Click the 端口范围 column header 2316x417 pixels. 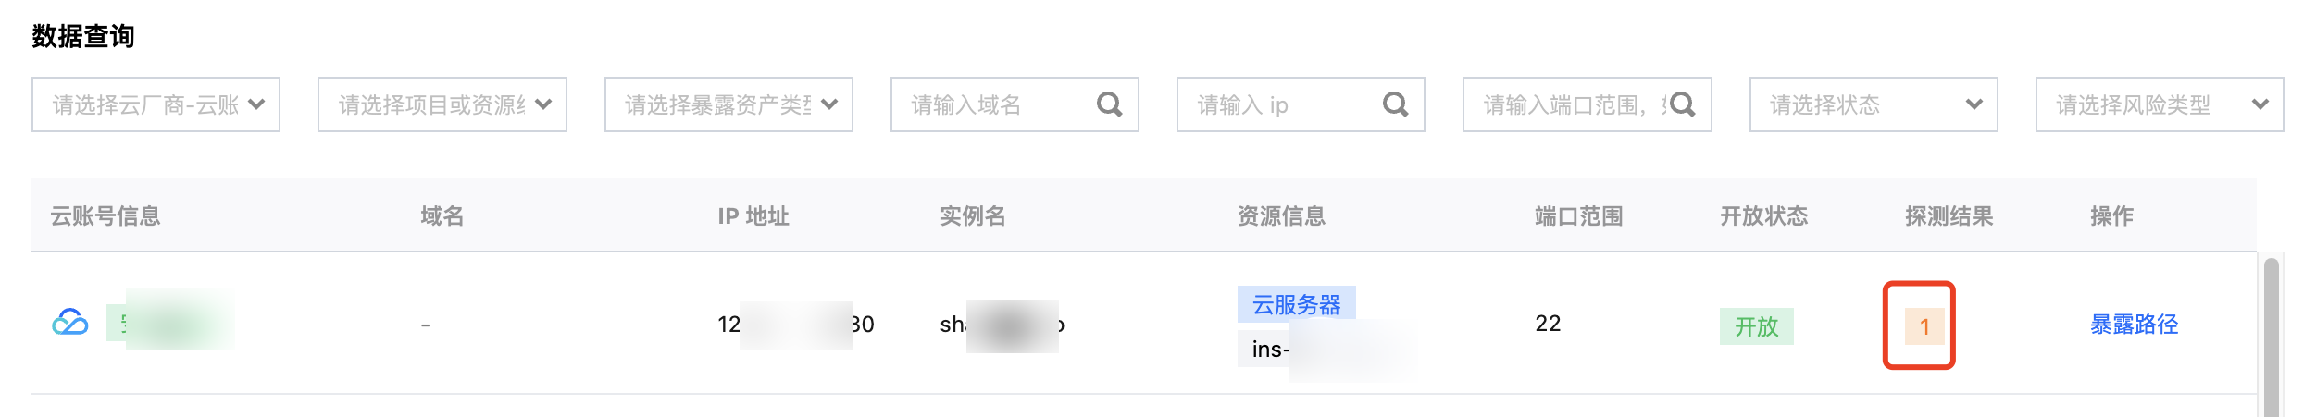(x=1578, y=216)
